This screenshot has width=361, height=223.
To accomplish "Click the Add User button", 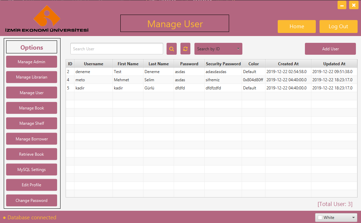I will pos(330,49).
